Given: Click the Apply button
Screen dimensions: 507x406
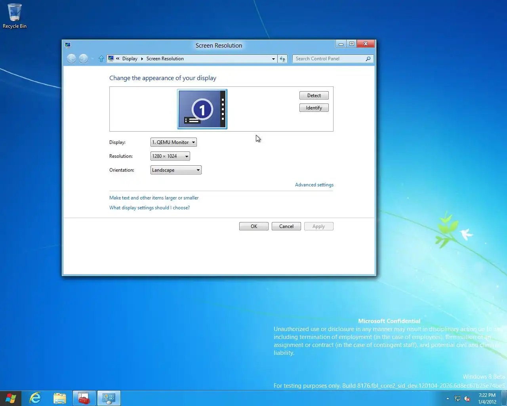Looking at the screenshot, I should point(319,226).
